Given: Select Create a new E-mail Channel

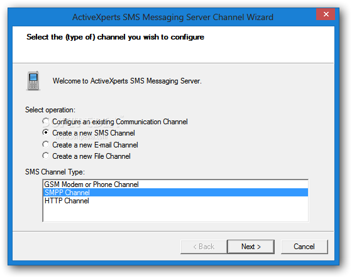Looking at the screenshot, I should pyautogui.click(x=91, y=145).
